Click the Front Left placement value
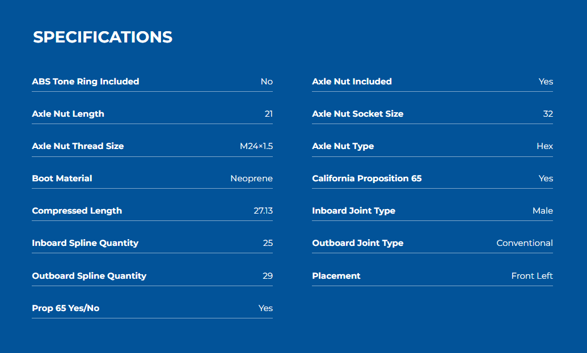Viewport: 587px width, 353px height. click(x=532, y=276)
